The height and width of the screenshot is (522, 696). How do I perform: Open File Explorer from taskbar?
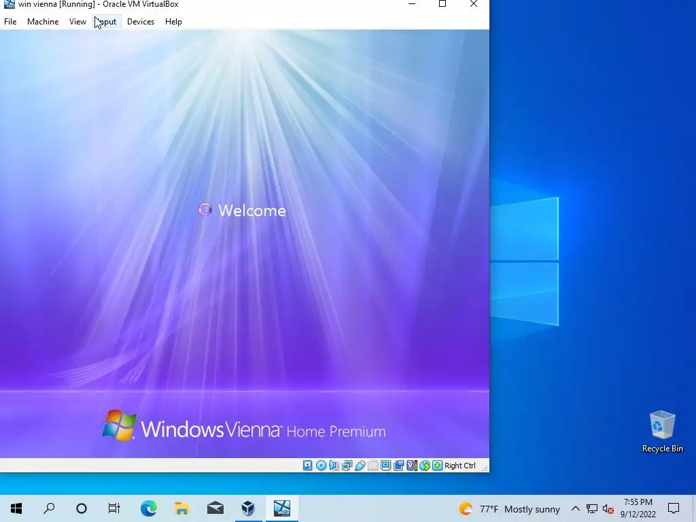tap(182, 508)
